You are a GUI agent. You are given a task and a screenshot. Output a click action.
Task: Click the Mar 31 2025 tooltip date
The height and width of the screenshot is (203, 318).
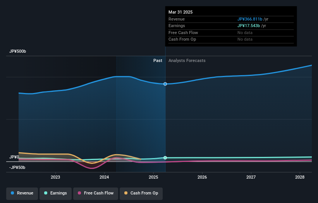click(180, 12)
